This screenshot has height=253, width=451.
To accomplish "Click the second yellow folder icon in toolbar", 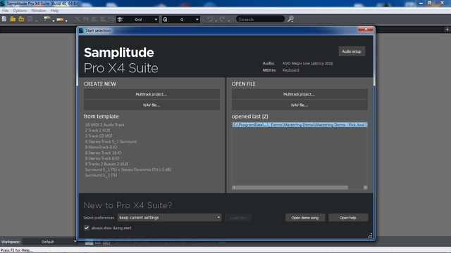I will coord(21,19).
